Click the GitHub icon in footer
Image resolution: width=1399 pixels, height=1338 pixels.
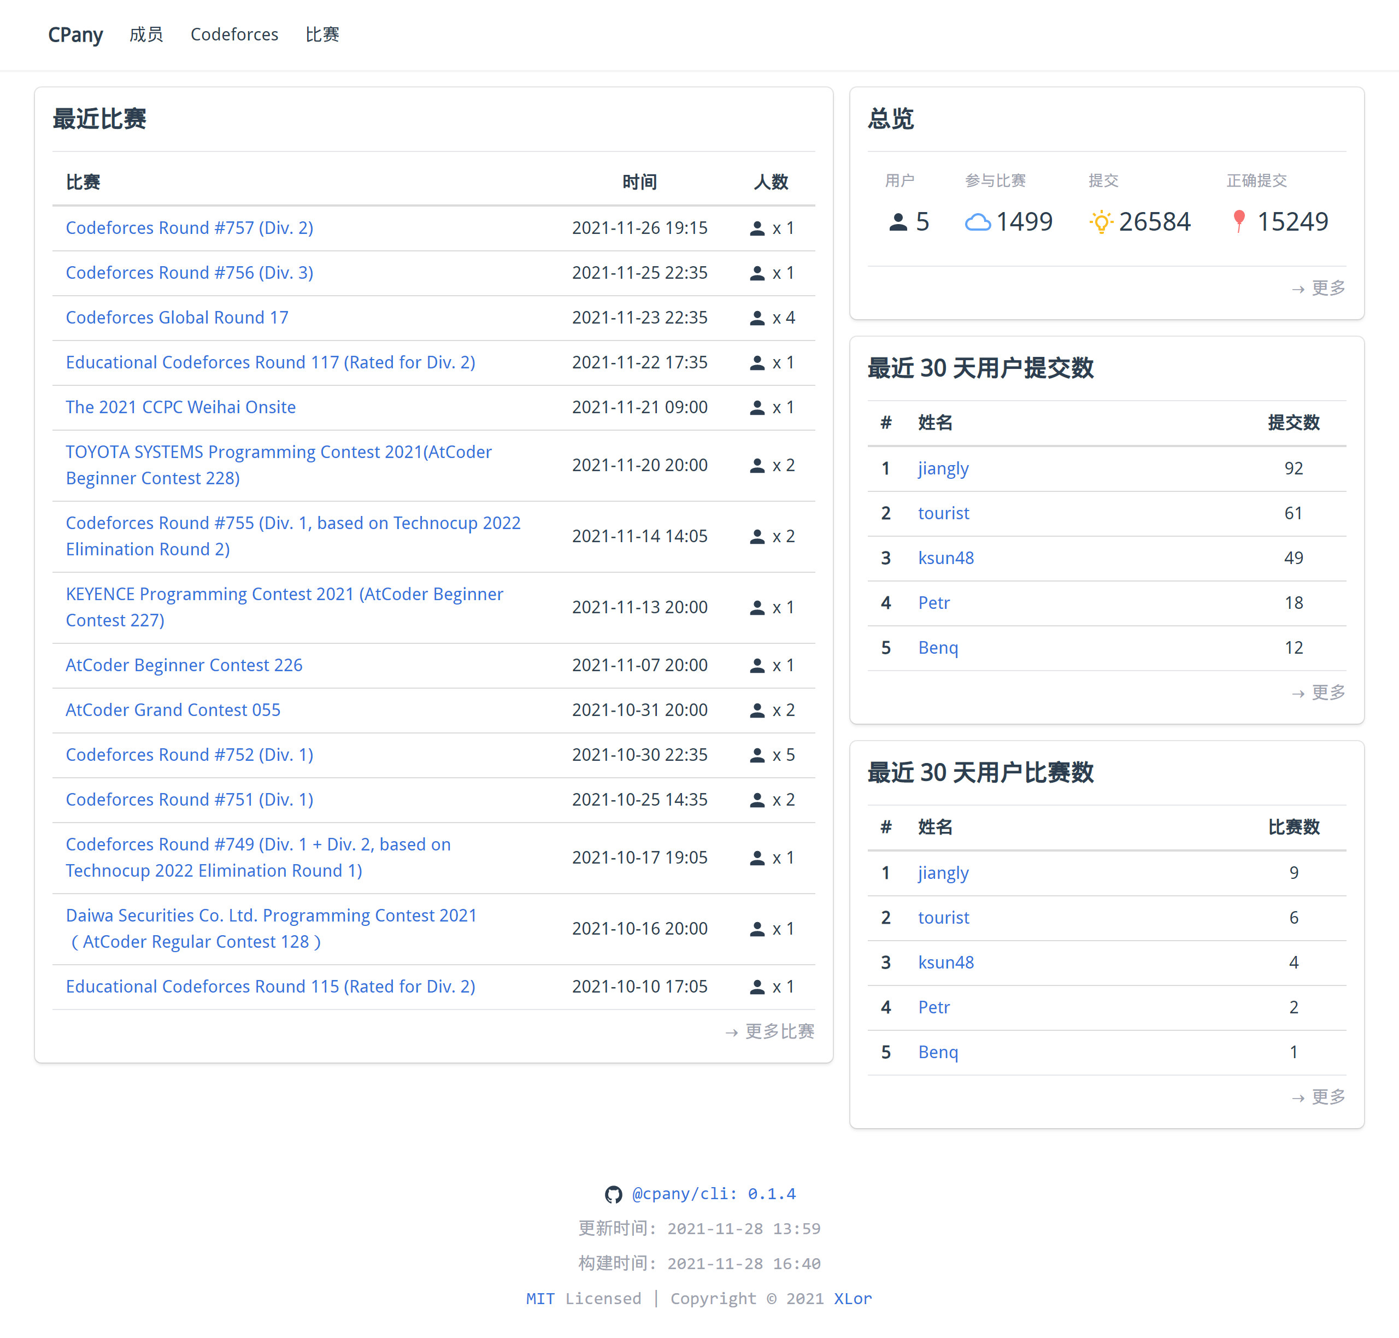(613, 1195)
